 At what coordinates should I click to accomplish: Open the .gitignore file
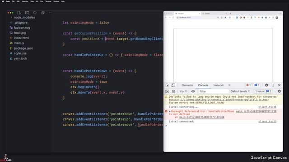tap(21, 22)
